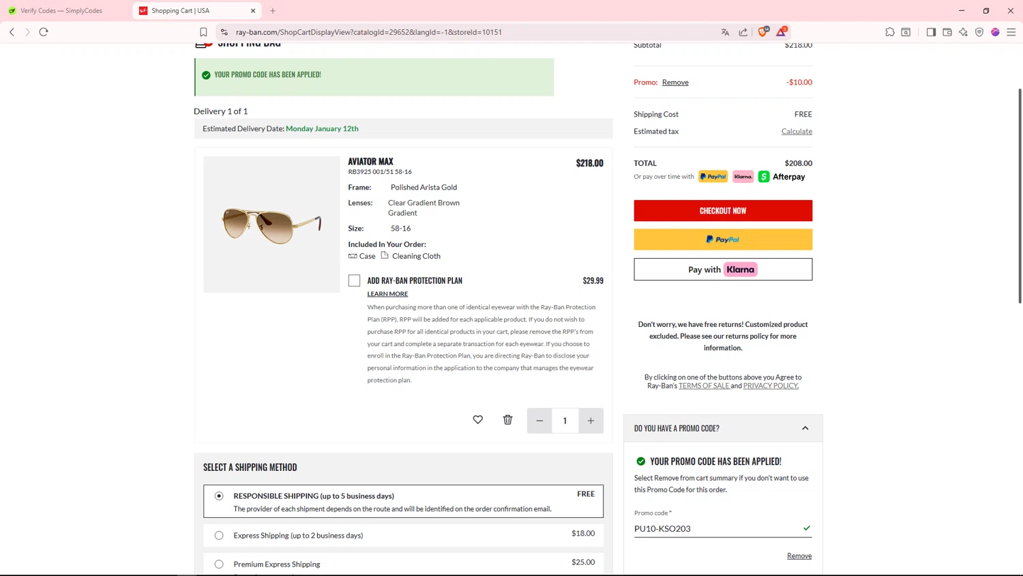
Task: Select the Shopping Cart USA tab
Action: pyautogui.click(x=198, y=11)
